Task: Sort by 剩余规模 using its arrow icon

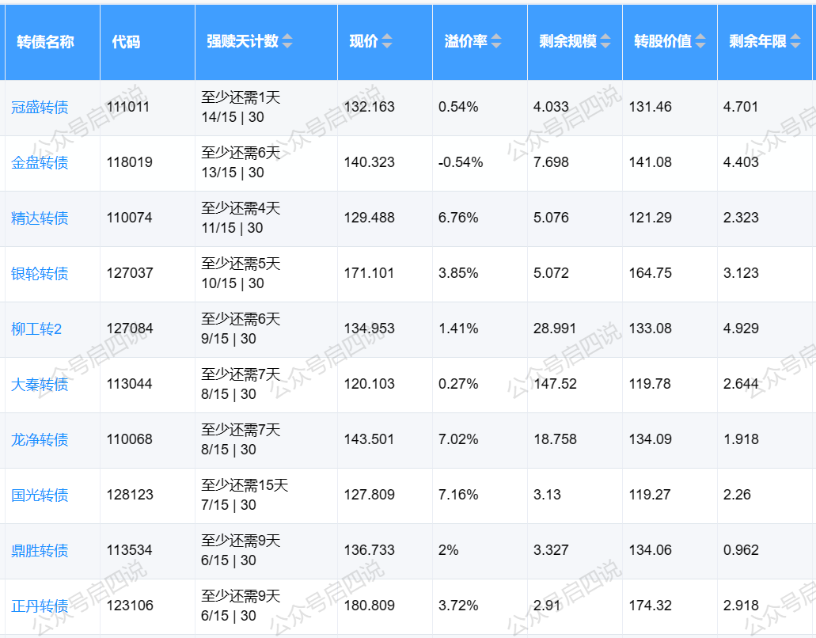Action: (605, 42)
